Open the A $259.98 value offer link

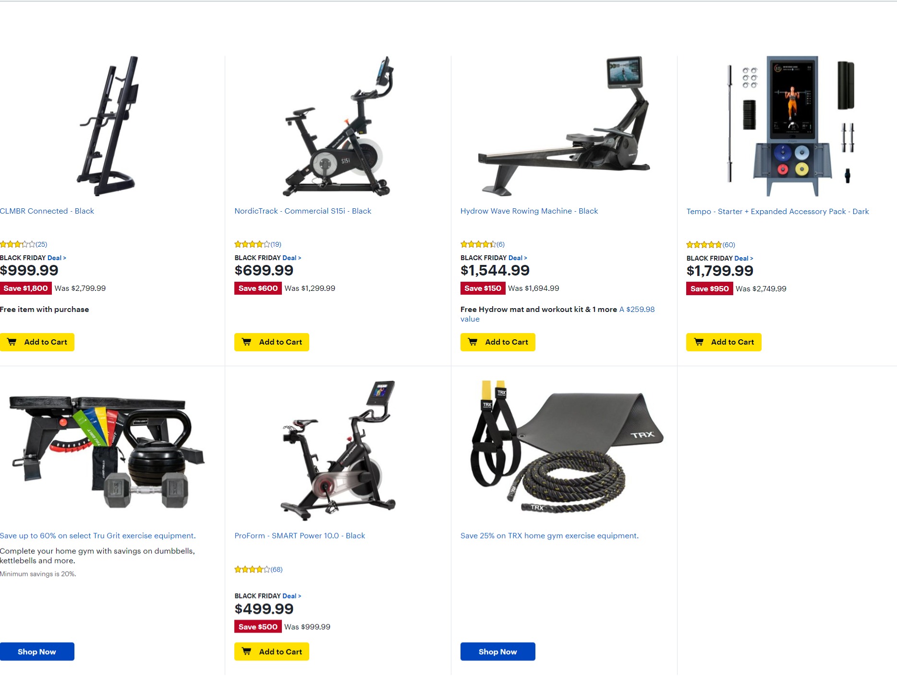coord(558,314)
